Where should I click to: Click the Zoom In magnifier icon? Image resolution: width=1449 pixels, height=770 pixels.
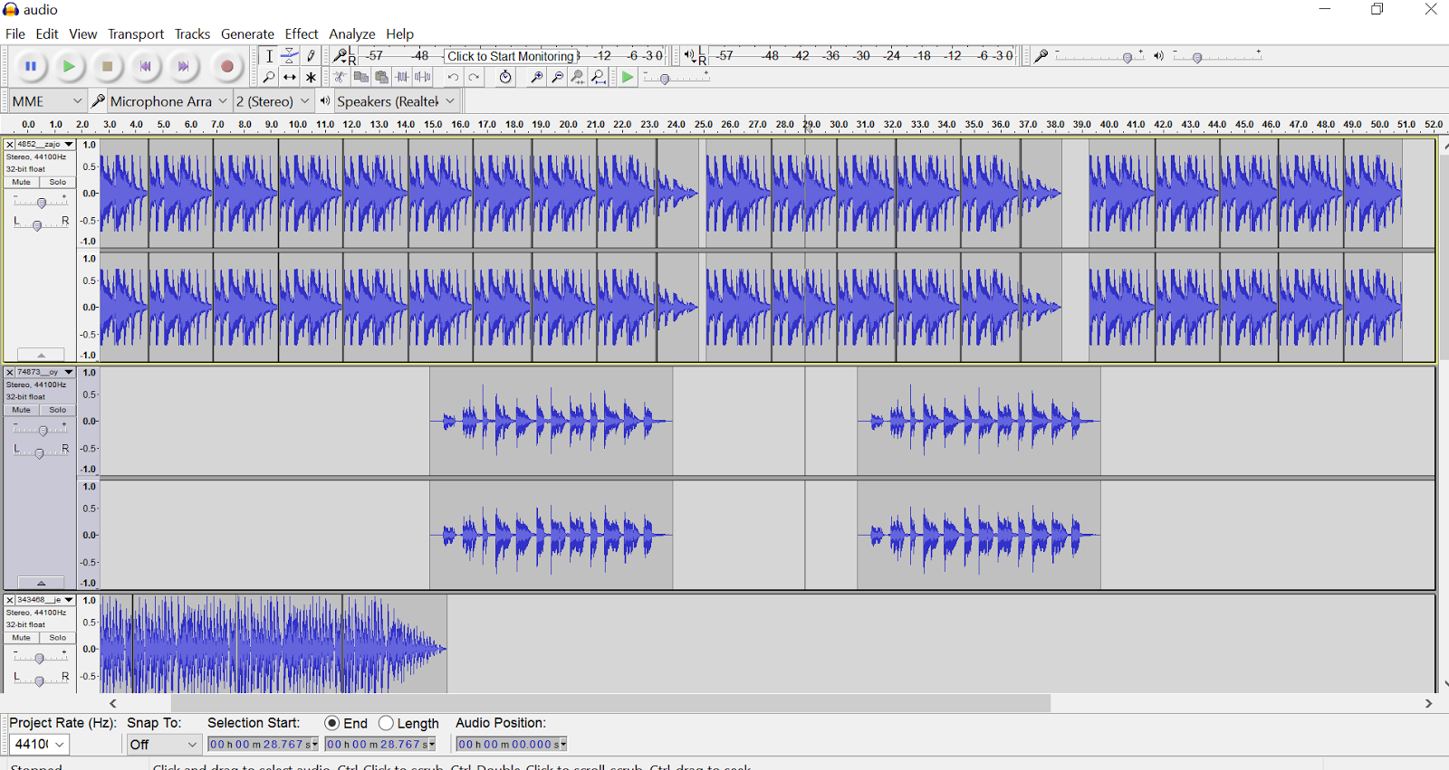536,78
